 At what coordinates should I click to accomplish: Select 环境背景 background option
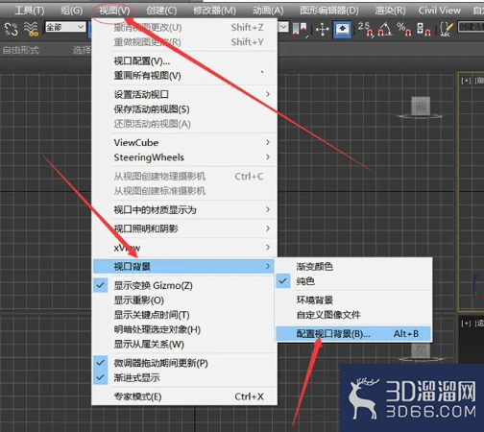click(x=353, y=300)
